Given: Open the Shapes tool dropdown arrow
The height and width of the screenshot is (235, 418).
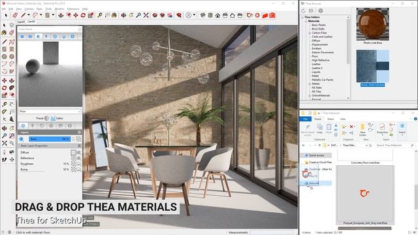Looking at the screenshot, I should tap(53, 15).
